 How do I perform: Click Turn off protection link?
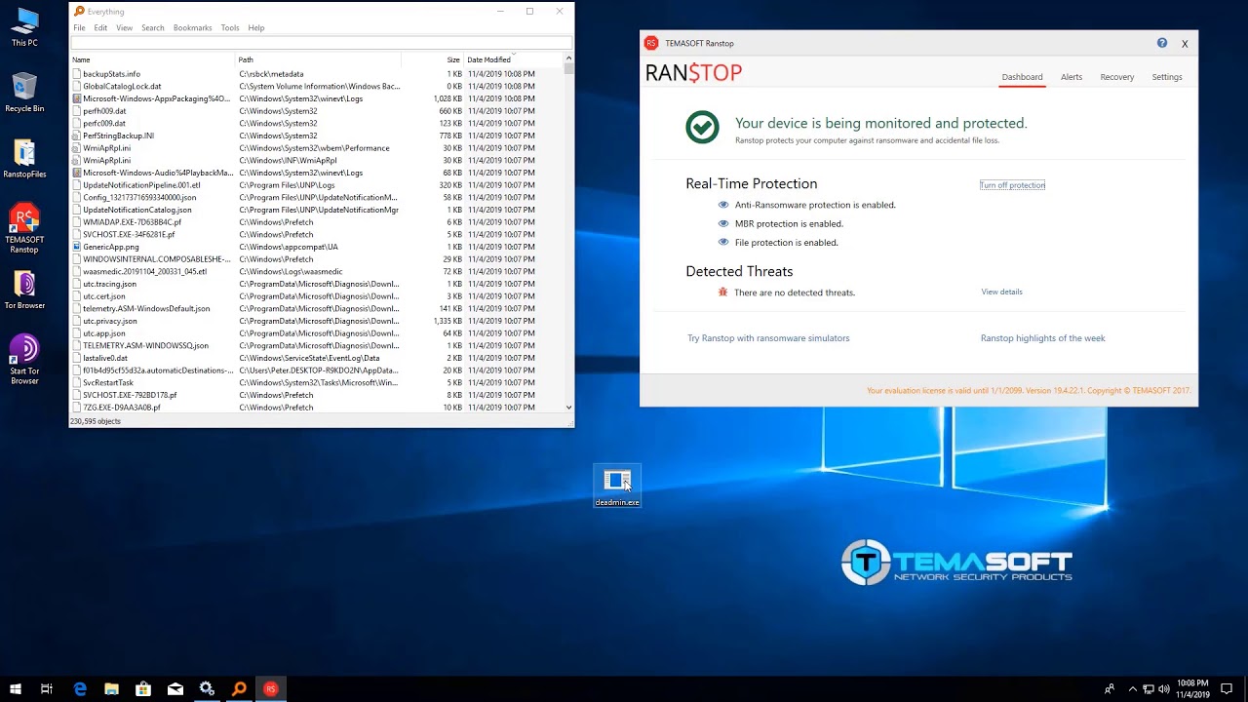(1012, 185)
